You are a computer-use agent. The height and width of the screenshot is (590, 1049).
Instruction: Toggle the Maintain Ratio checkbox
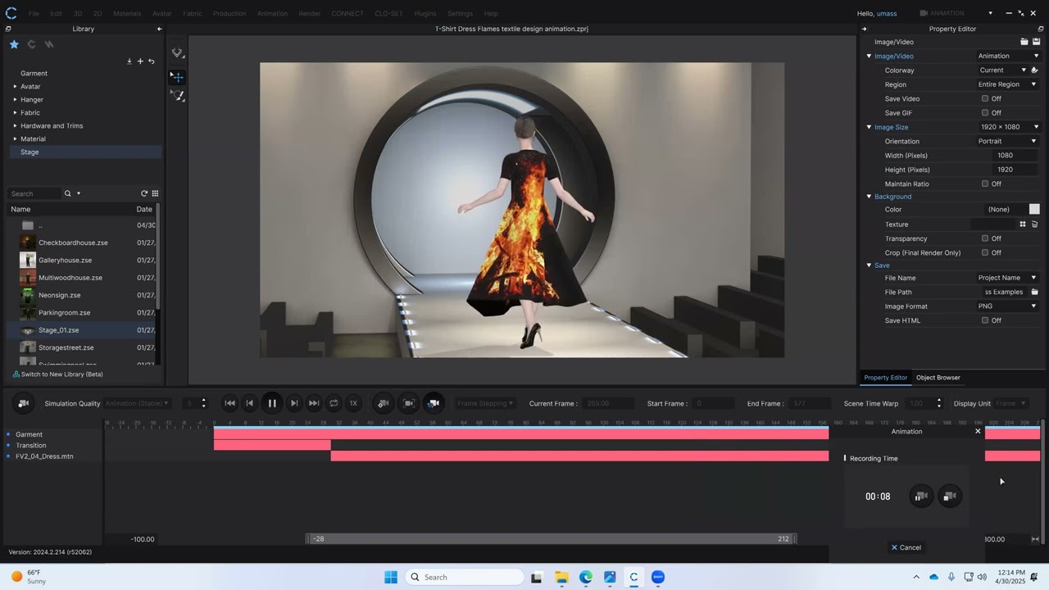click(x=985, y=184)
